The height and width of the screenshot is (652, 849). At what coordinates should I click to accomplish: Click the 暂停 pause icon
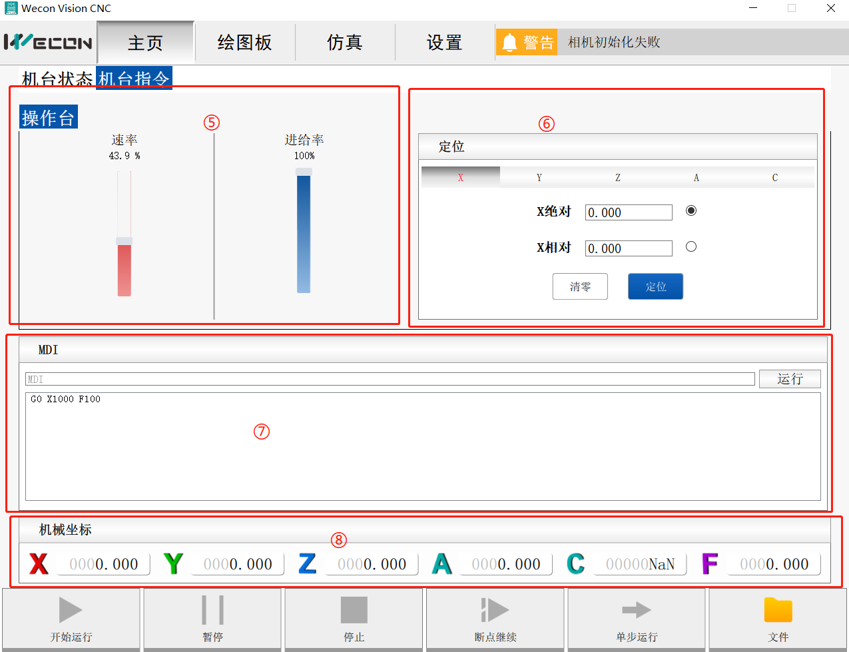(212, 610)
